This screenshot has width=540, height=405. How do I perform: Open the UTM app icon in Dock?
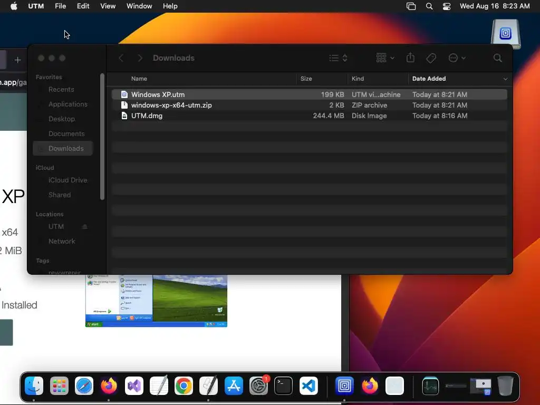pos(344,385)
